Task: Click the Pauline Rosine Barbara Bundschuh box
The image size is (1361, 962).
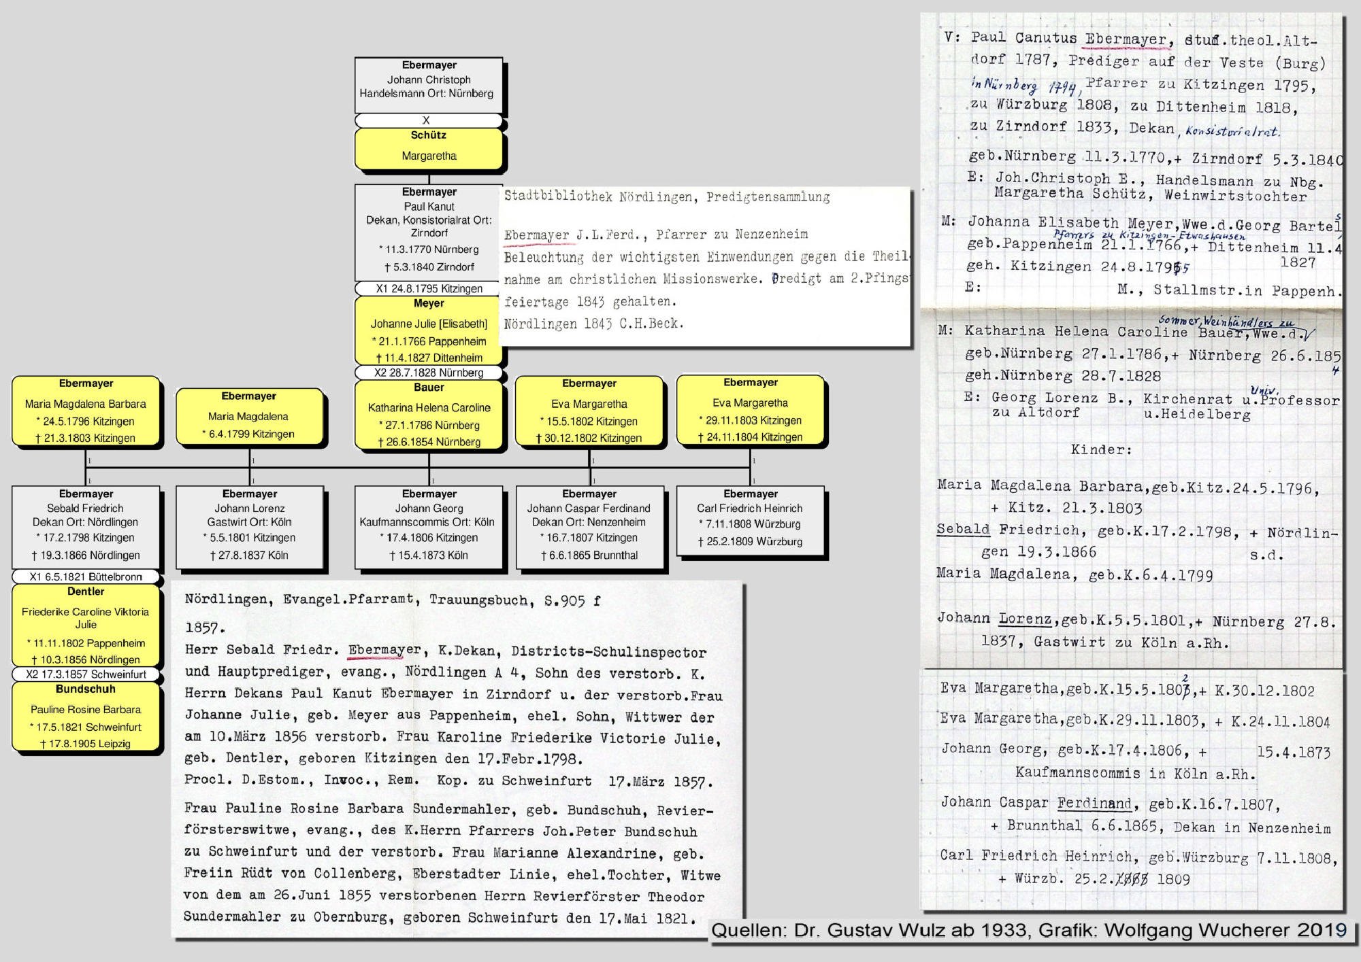Action: click(86, 717)
